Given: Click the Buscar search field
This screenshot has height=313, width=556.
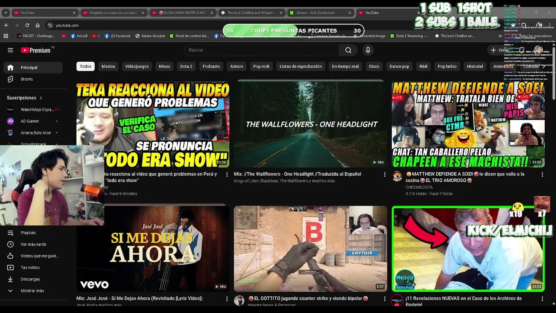Looking at the screenshot, I should point(261,50).
